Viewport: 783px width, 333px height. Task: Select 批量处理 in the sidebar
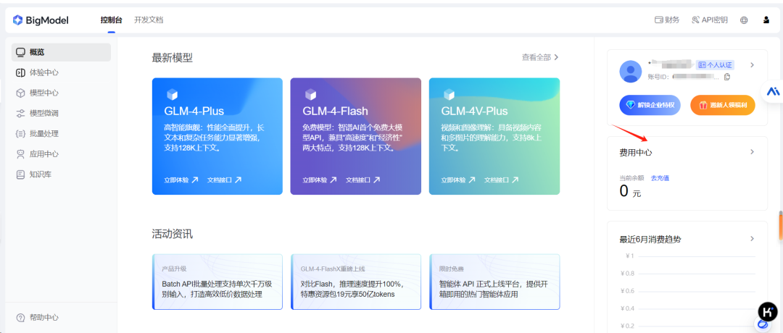pos(61,134)
